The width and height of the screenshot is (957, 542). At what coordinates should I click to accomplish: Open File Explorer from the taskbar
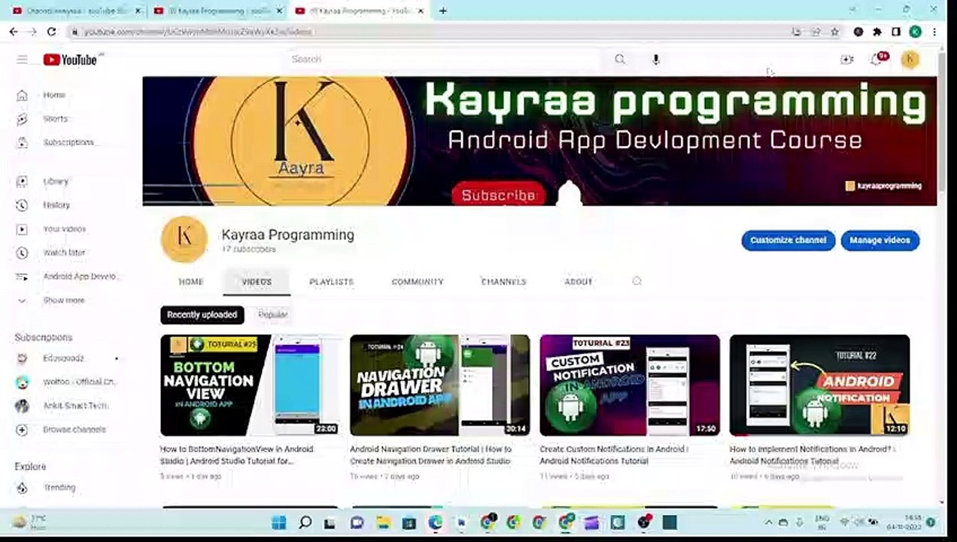point(383,522)
